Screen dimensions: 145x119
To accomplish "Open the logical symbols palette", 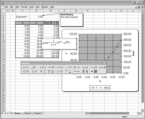I will click(68, 67).
